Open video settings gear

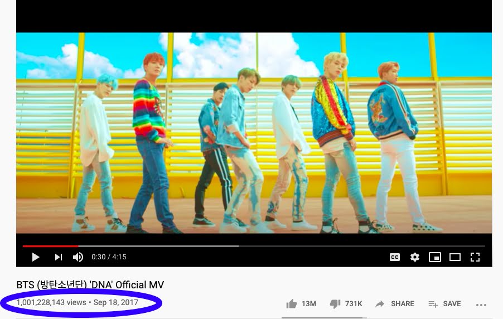(x=415, y=257)
